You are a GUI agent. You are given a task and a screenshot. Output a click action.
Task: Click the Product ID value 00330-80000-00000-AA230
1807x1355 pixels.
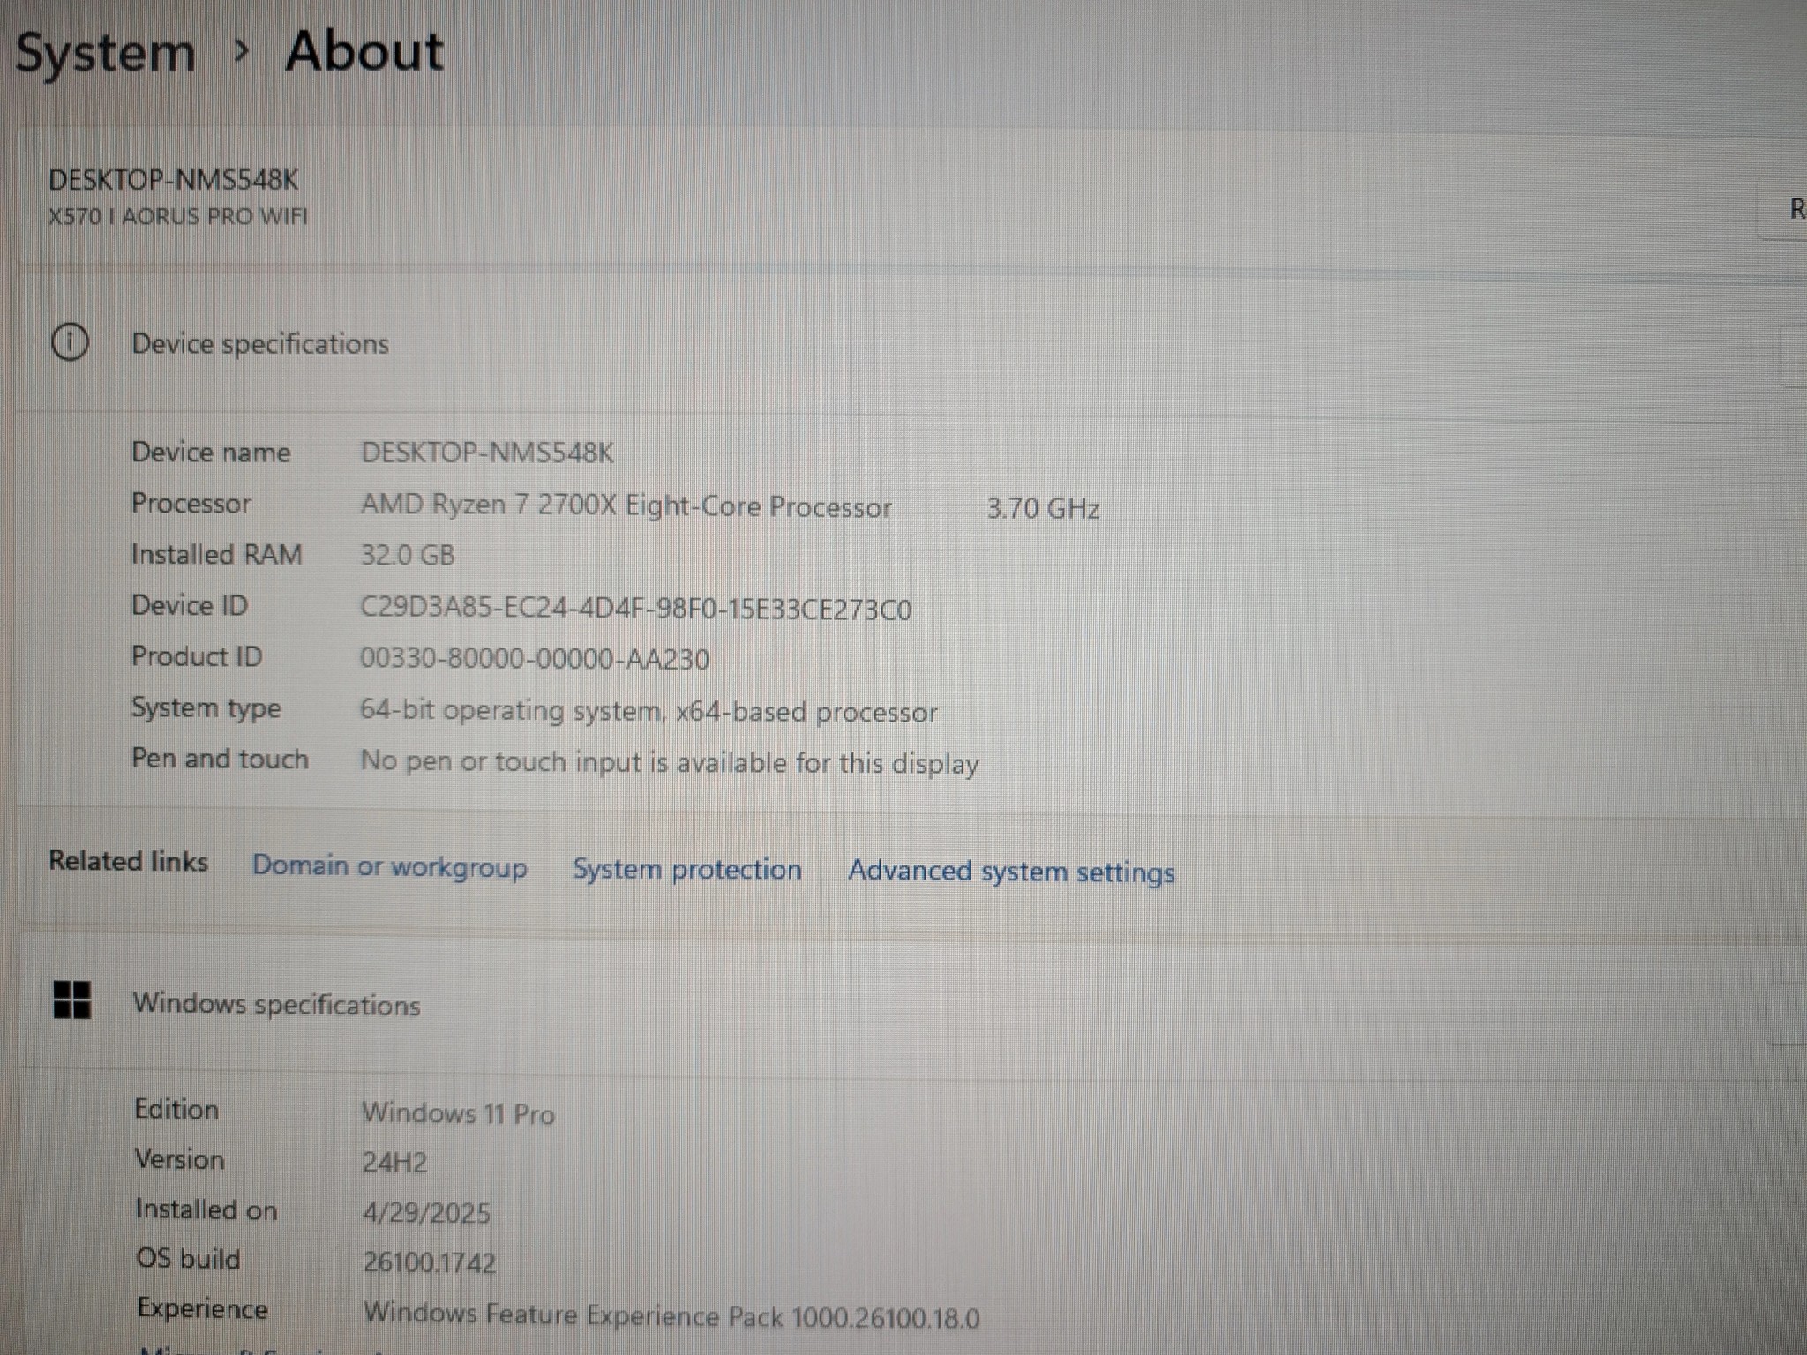pyautogui.click(x=534, y=659)
